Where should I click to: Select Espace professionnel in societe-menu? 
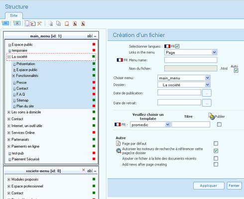[x=27, y=186]
